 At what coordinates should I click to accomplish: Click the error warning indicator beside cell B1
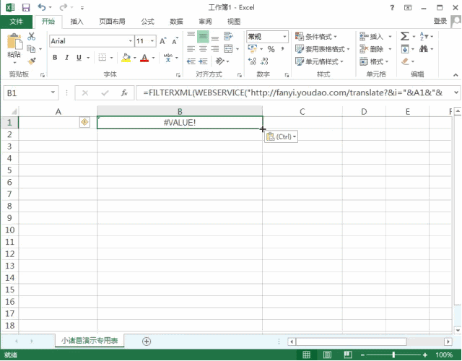click(84, 122)
